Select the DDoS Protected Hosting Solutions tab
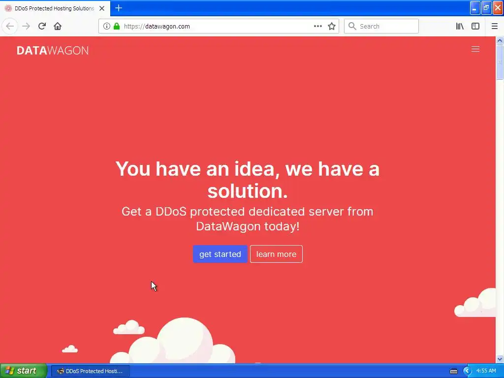The image size is (504, 378). pos(55,8)
